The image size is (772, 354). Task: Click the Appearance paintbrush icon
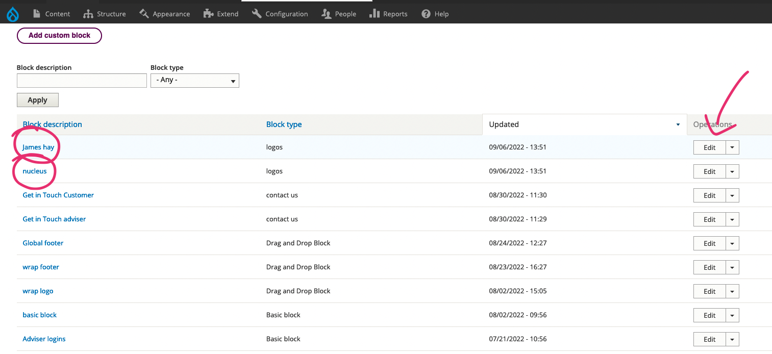coord(144,14)
